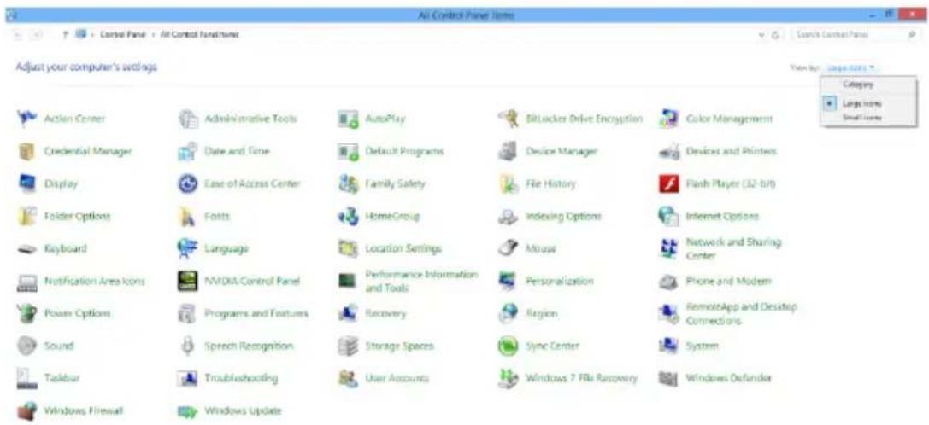Viewport: 929px width, 425px height.
Task: Open the Phone and Modem link
Action: (x=728, y=281)
